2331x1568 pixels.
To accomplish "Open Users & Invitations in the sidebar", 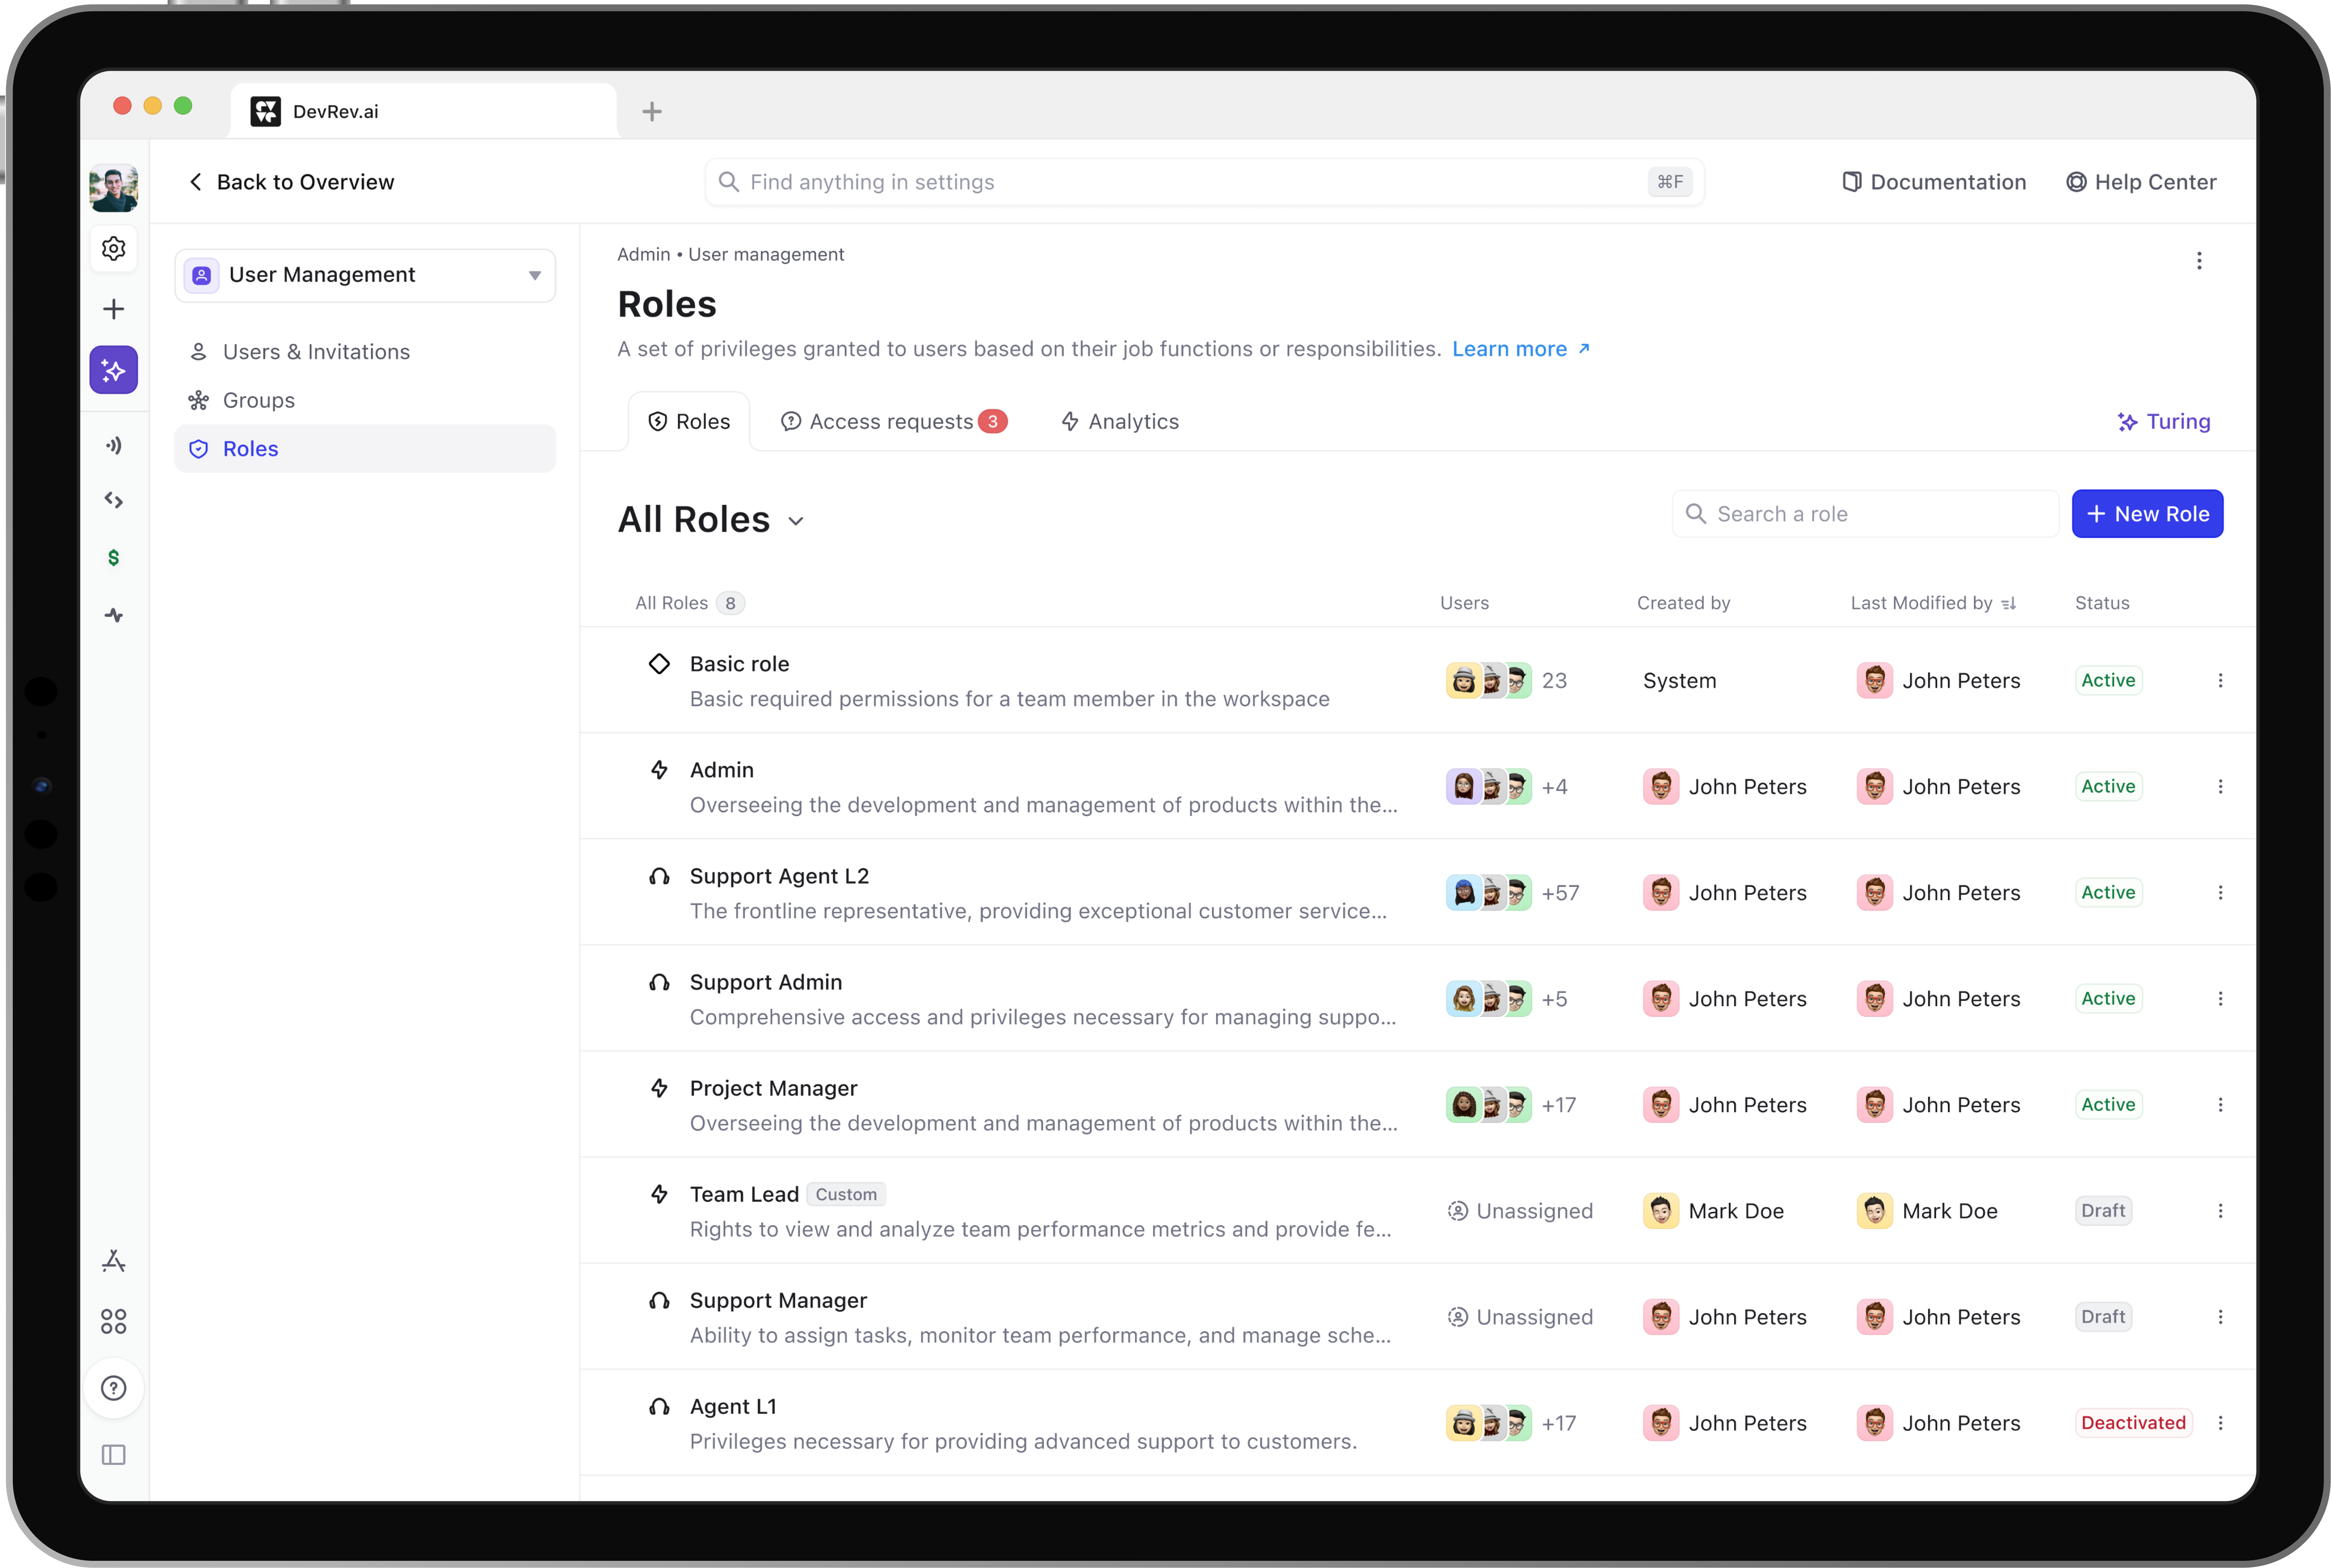I will pyautogui.click(x=365, y=352).
